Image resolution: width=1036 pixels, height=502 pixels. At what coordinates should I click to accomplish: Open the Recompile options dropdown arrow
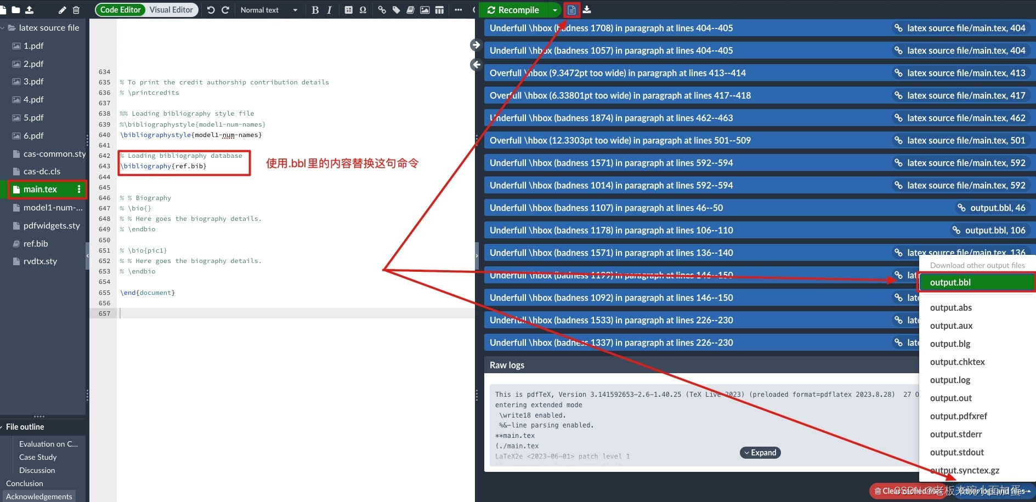555,10
